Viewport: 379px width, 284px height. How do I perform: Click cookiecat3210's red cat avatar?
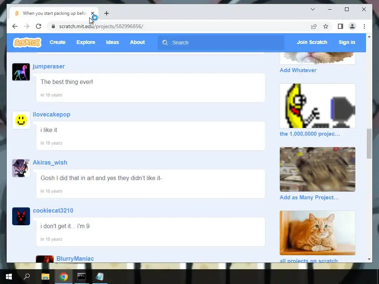coord(21,216)
